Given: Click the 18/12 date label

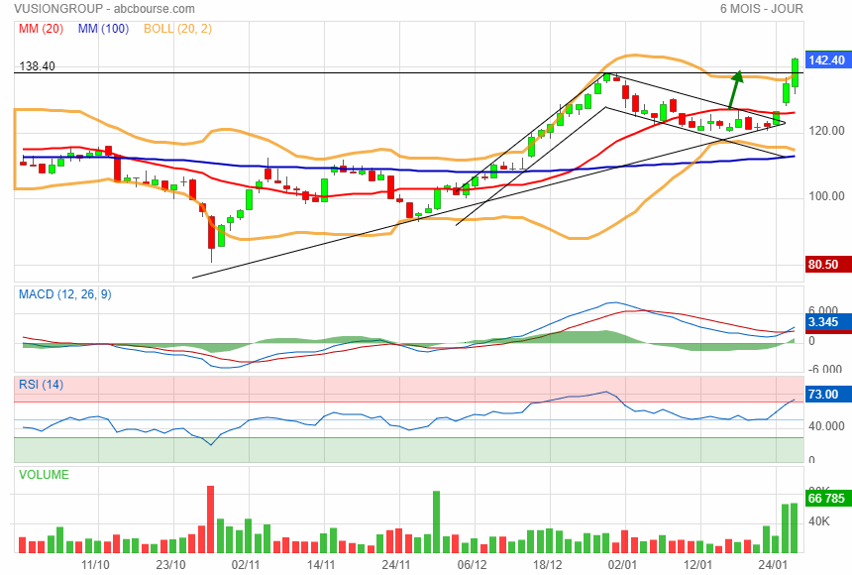Looking at the screenshot, I should point(547,565).
